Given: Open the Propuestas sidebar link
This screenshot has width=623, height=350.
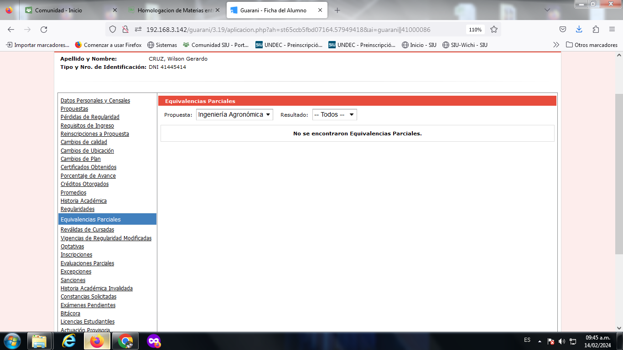Looking at the screenshot, I should (74, 108).
